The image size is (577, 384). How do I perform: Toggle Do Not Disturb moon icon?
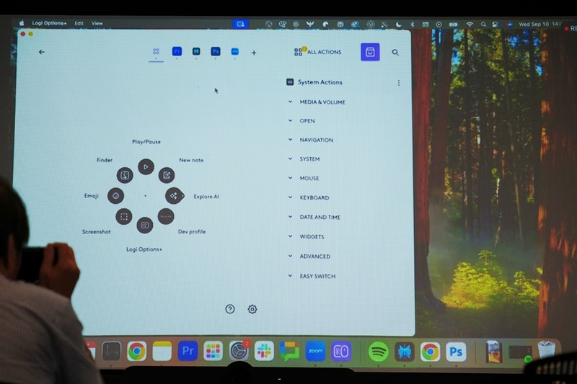(x=399, y=24)
